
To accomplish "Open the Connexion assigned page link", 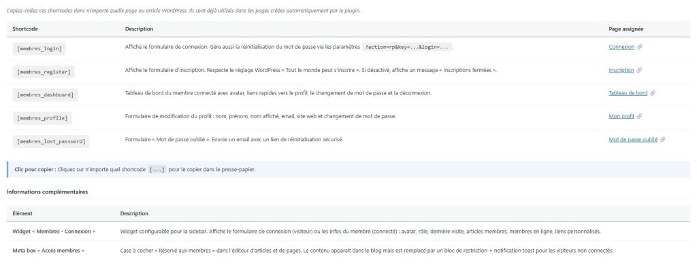I will [621, 47].
